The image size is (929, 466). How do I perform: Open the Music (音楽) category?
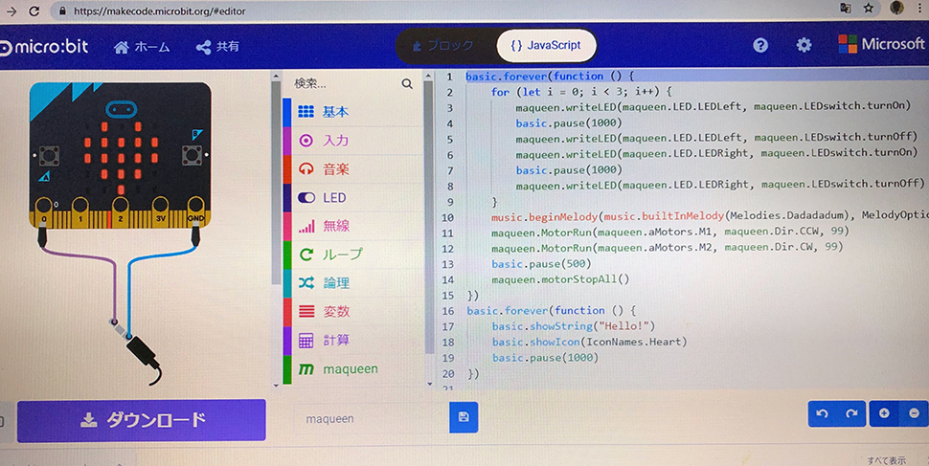[352, 169]
